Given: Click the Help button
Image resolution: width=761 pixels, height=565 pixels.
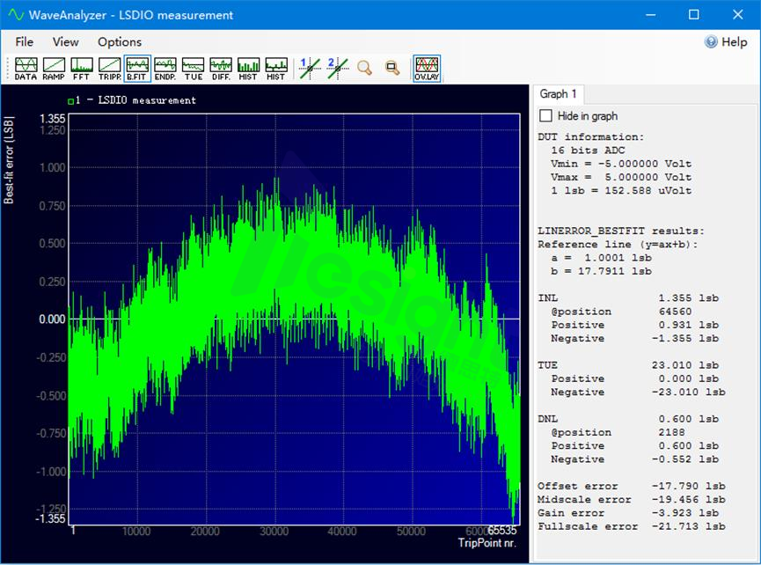Looking at the screenshot, I should click(x=726, y=41).
